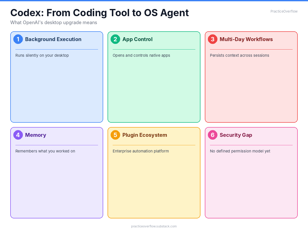Click the Multi-Day Workflows card

point(251,77)
